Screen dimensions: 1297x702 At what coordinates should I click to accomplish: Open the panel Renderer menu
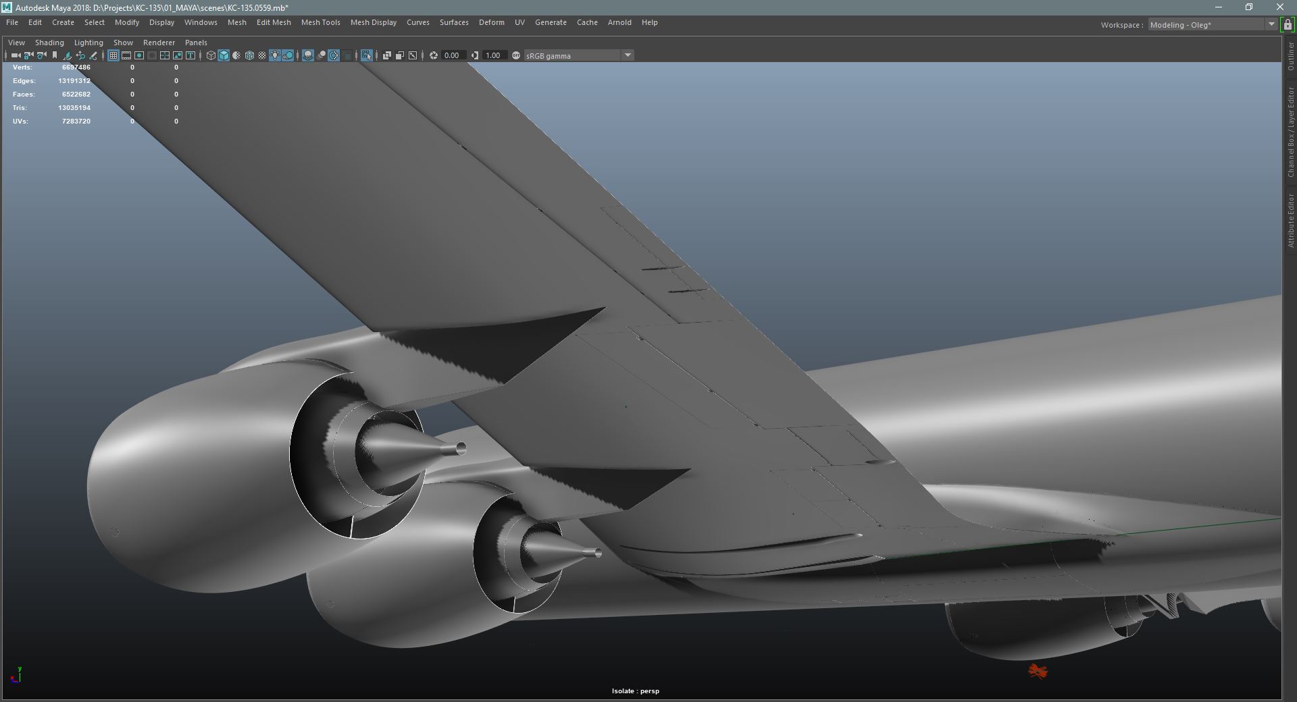[159, 43]
